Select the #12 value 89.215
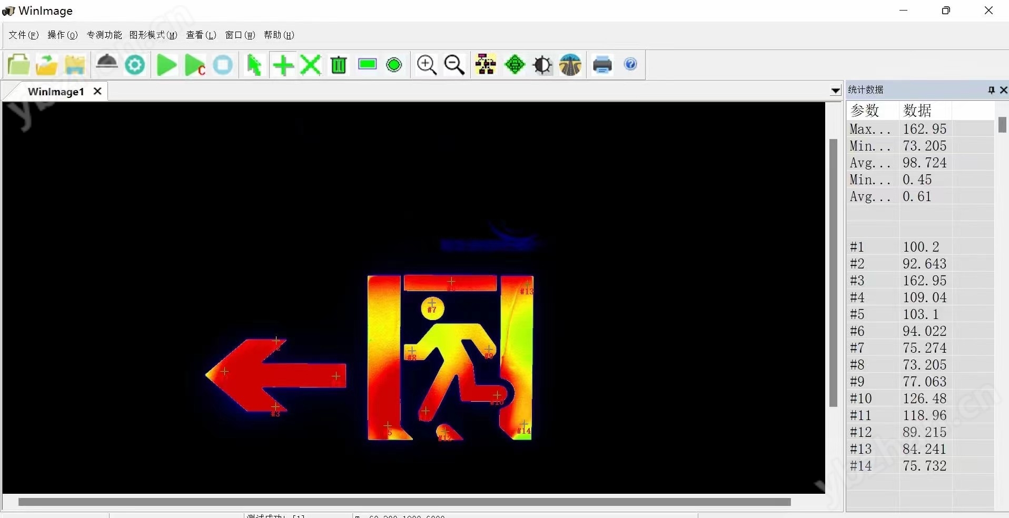 [x=925, y=432]
